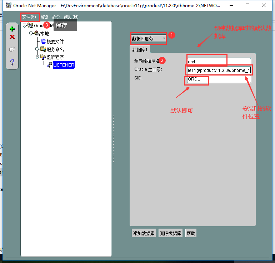
Task: Click the test service connection icon
Action: tap(12, 49)
